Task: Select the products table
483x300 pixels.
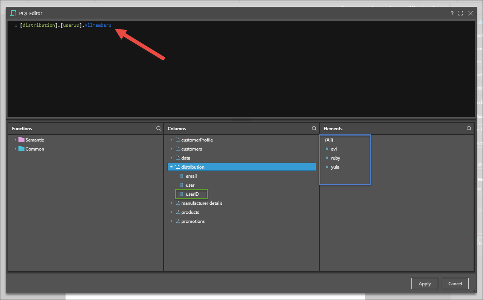Action: 190,212
